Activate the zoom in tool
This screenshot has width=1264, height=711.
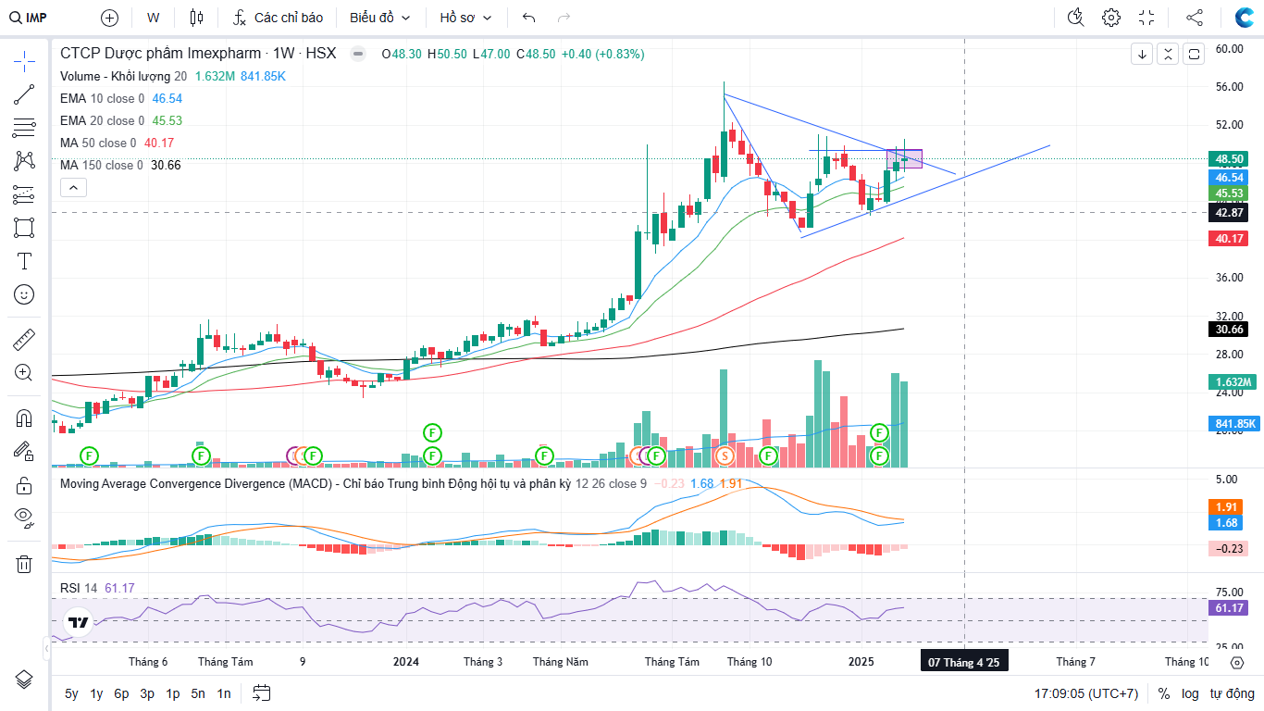coord(24,373)
